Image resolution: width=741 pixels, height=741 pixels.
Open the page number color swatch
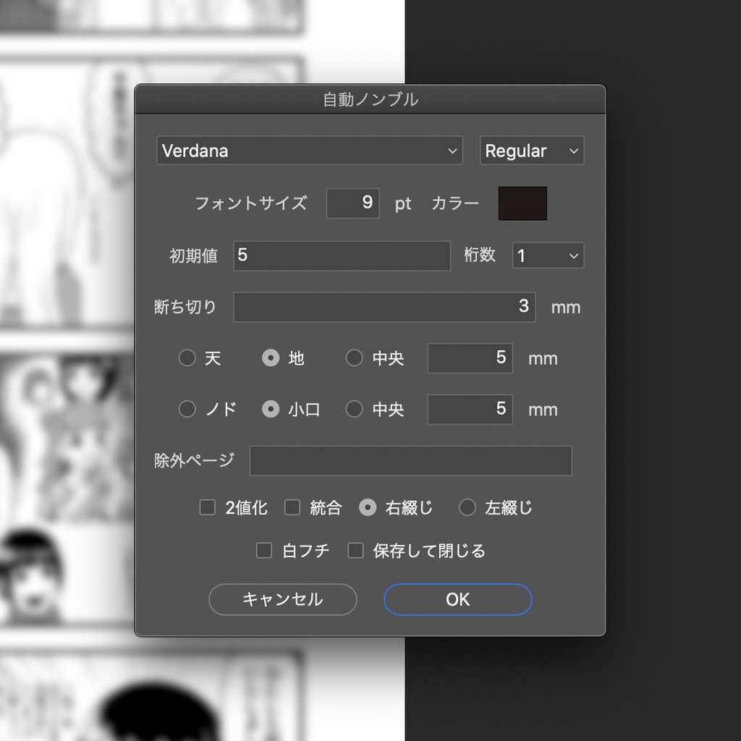[522, 203]
